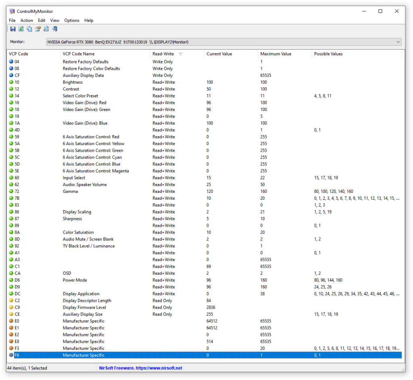Click the green dot of VCP code 10
The image size is (413, 380).
click(11, 82)
